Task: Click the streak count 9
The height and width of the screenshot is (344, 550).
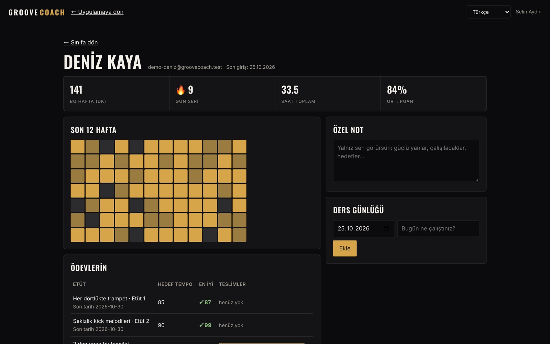Action: click(191, 90)
